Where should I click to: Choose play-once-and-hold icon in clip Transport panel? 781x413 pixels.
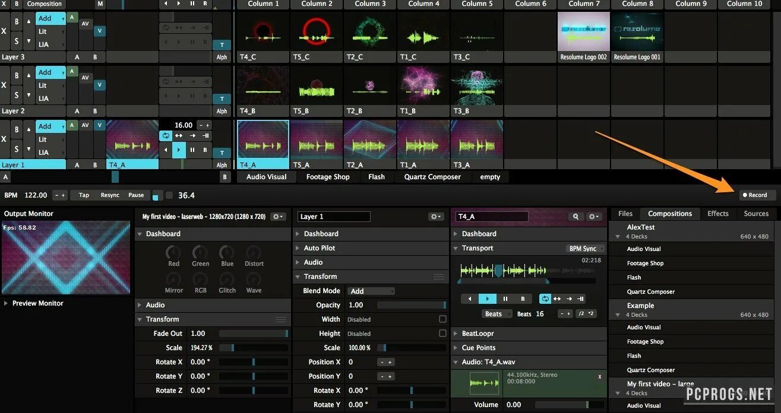tap(581, 298)
